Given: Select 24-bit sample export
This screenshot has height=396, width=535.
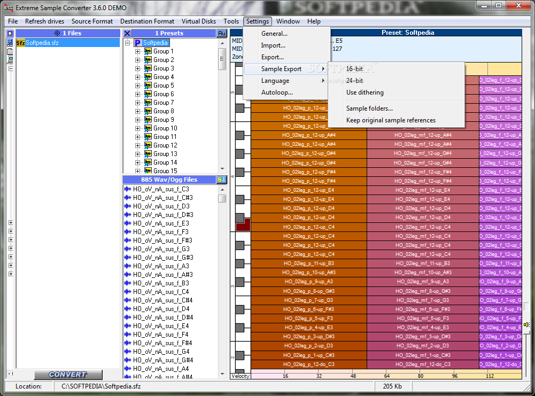Looking at the screenshot, I should tap(396, 81).
